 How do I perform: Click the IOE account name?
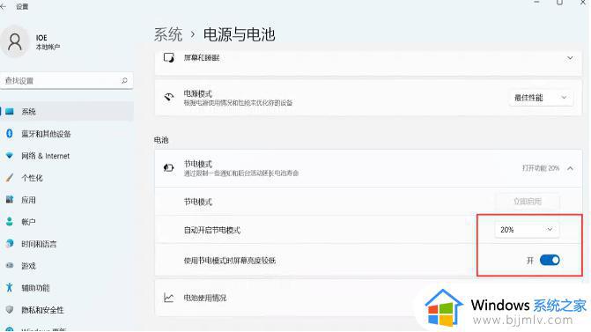tap(41, 38)
